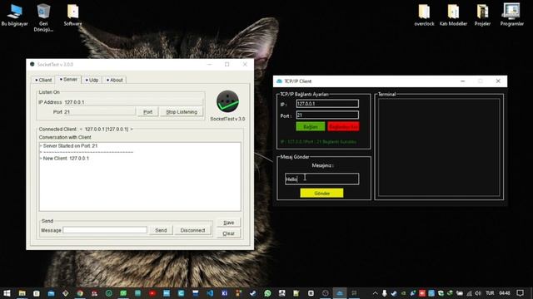Click the Send button in SocketTest
Image resolution: width=533 pixels, height=299 pixels.
[161, 230]
